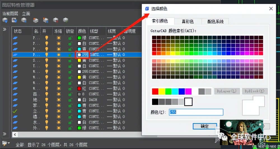The width and height of the screenshot is (280, 149).
Task: Click the filter settings icon at bottom-left
Action: click(4, 143)
